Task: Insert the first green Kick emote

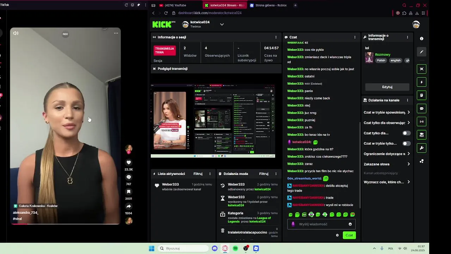Action: [290, 214]
